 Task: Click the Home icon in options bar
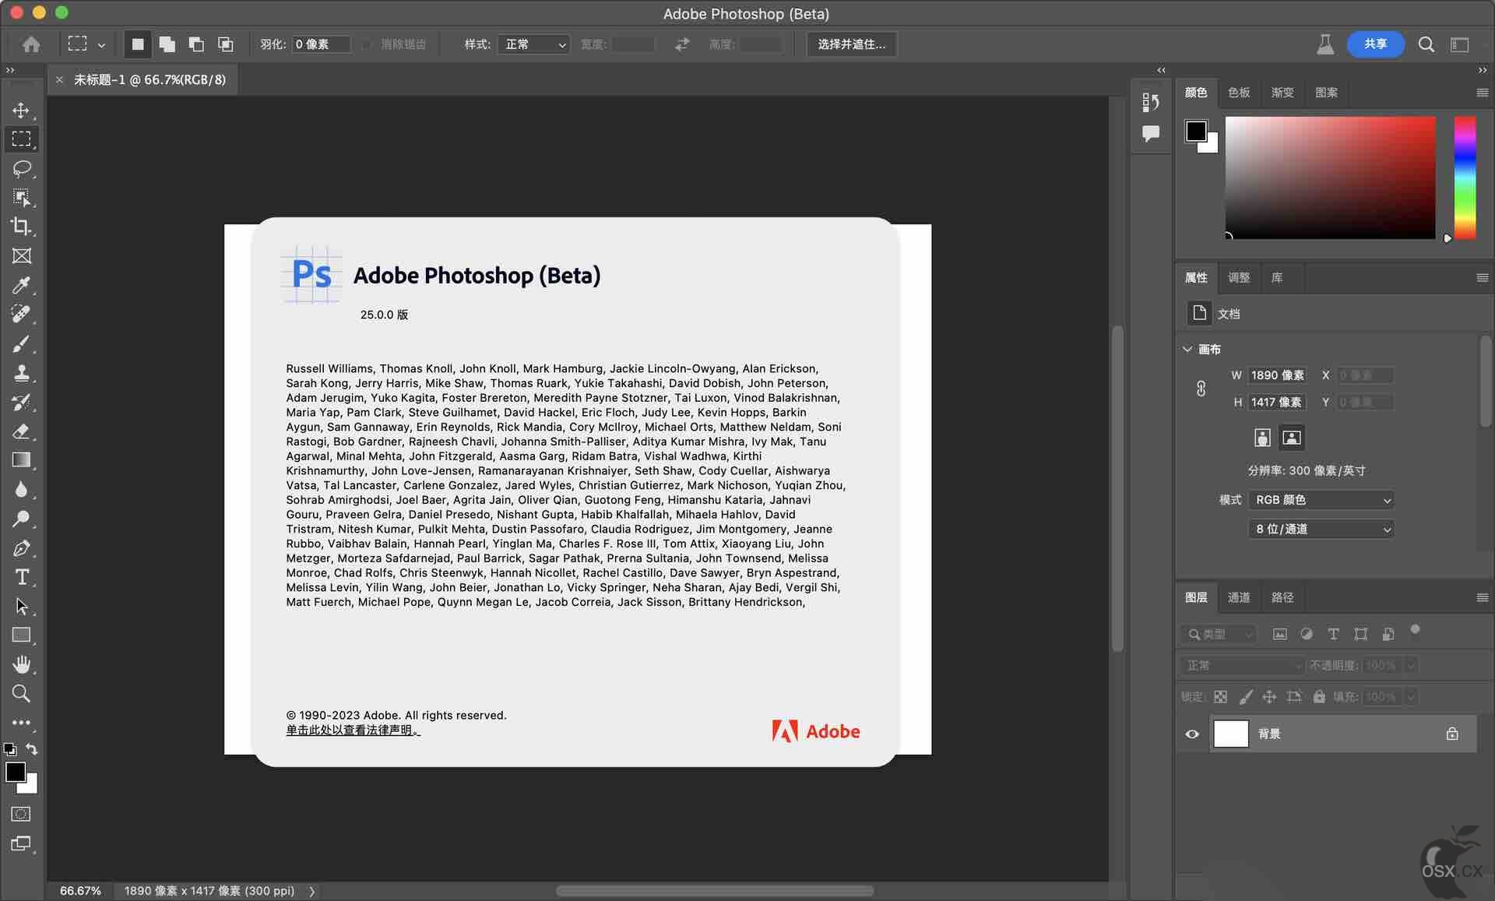[x=31, y=44]
